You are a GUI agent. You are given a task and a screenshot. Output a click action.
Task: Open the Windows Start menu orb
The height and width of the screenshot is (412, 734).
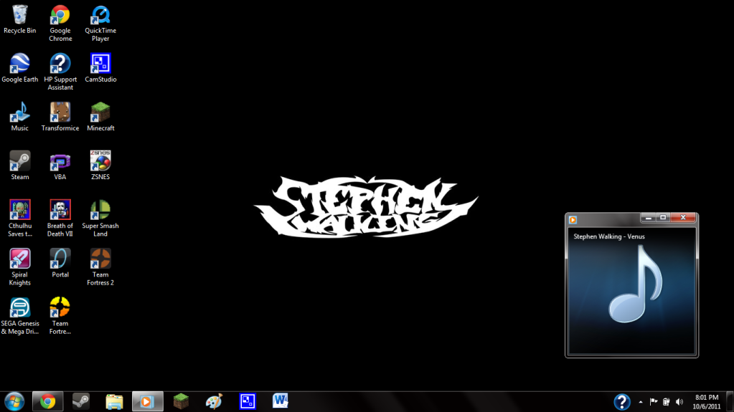coord(14,402)
